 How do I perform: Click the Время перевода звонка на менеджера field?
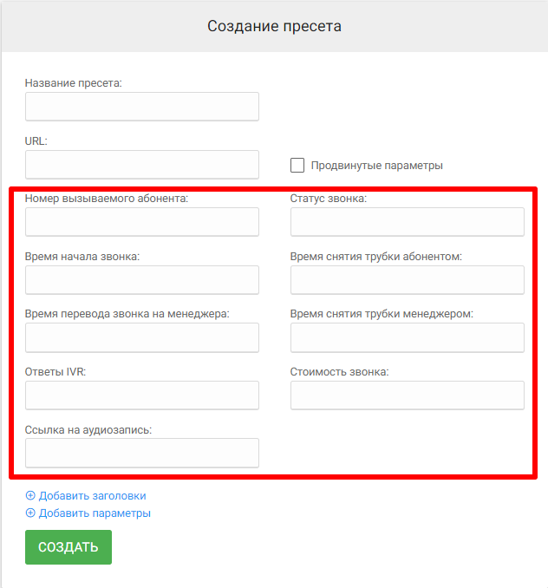pos(142,337)
